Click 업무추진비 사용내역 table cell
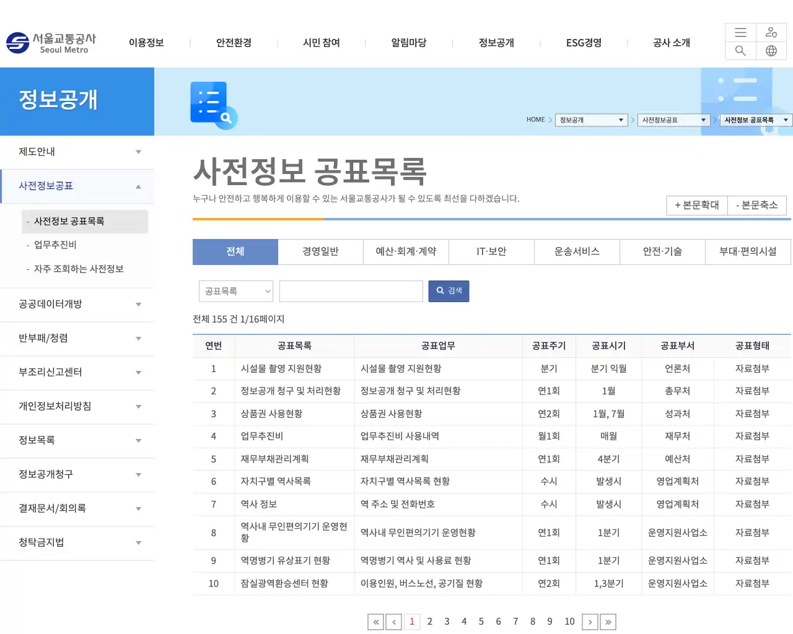The image size is (793, 634). [x=400, y=436]
